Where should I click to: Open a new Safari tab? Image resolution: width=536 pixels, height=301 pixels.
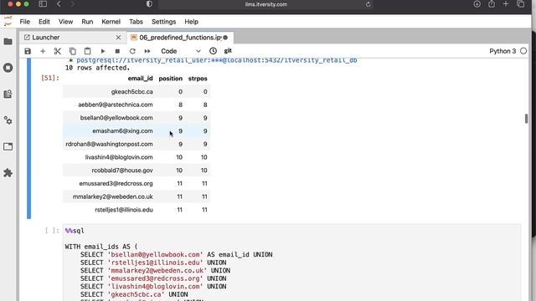[506, 4]
